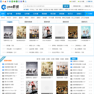Viewport: 94px width, 94px height.
Task: Click the QQ penguin share icon
Action: click(23, 2)
